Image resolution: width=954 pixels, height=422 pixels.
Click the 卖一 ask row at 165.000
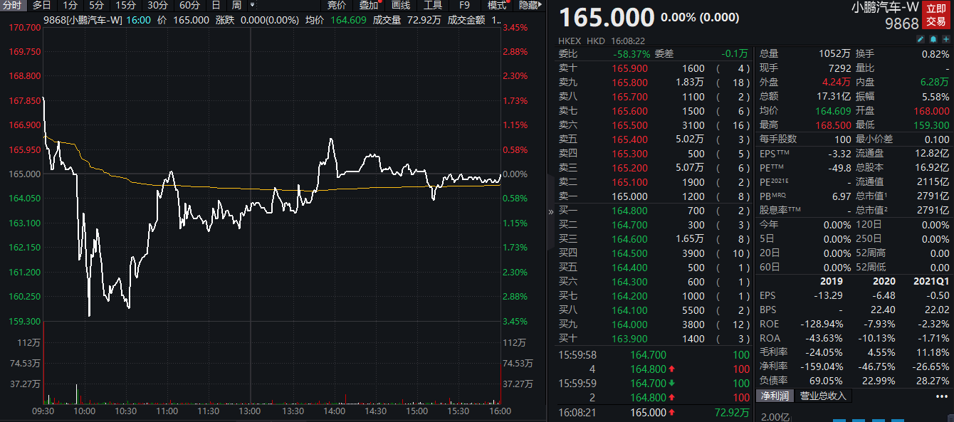coord(654,196)
